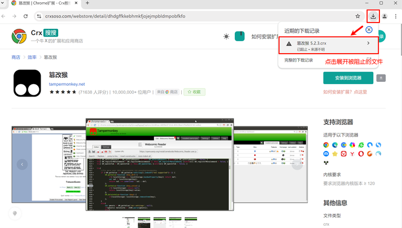
Task: Click the Tampermonkey extension icon
Action: coord(27,84)
